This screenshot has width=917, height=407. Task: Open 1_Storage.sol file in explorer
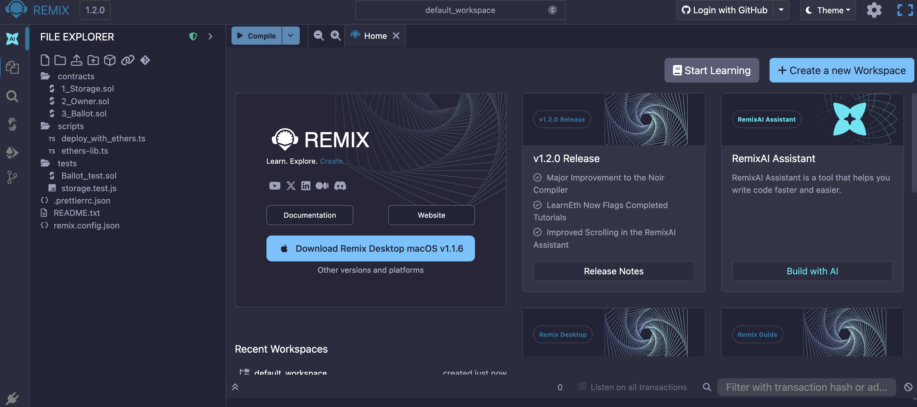pos(88,89)
